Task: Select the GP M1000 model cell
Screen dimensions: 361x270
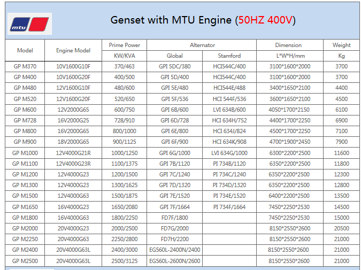Action: (x=25, y=153)
